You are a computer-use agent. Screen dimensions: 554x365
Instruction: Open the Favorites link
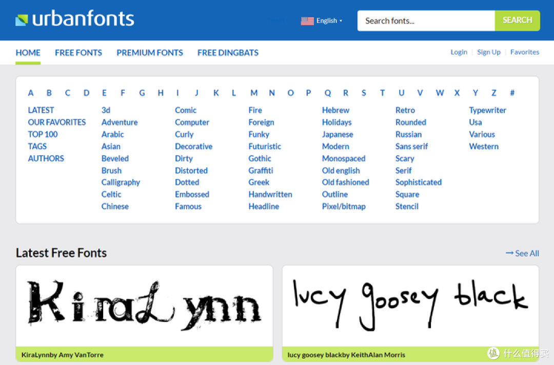[525, 52]
